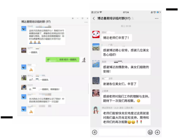Select the green sent message bubble
This screenshot has width=179, height=138.
coord(62,60)
